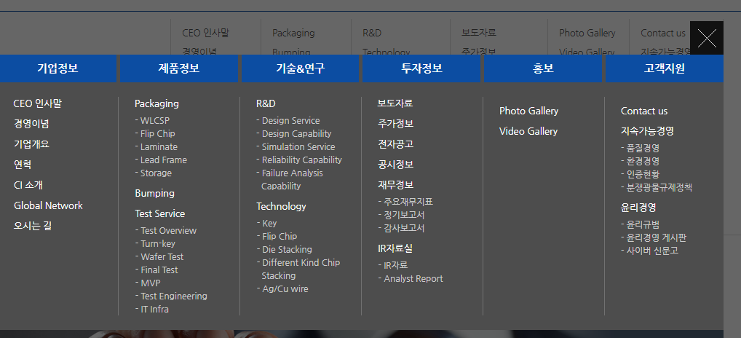
Task: Close the sitemap overlay with the X icon
Action: click(x=707, y=38)
